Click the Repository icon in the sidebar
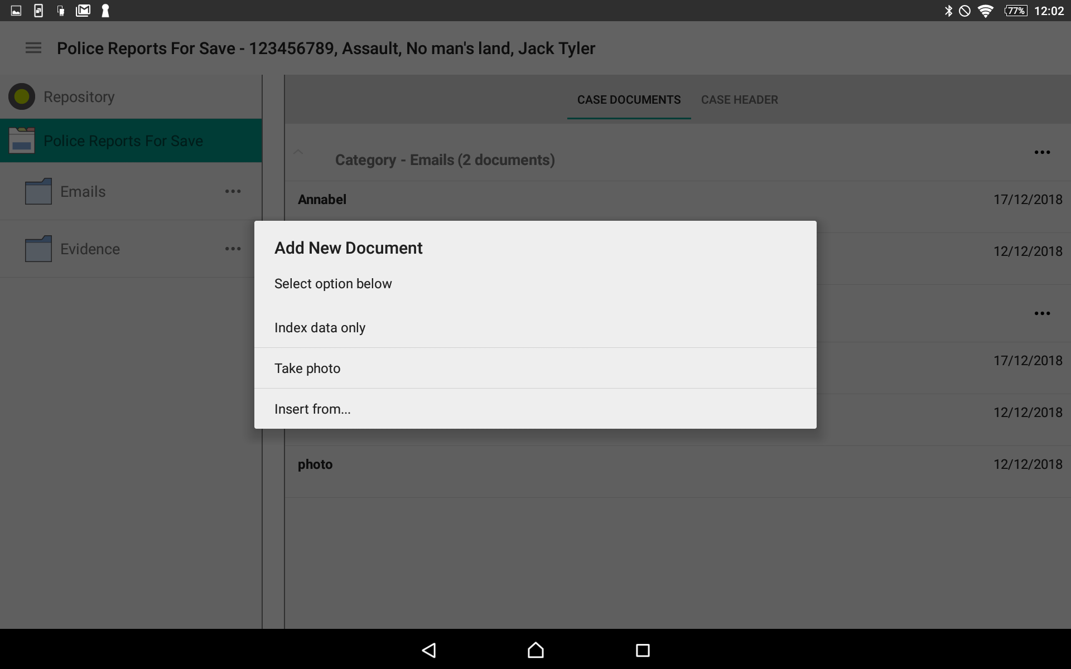1071x669 pixels. point(22,96)
